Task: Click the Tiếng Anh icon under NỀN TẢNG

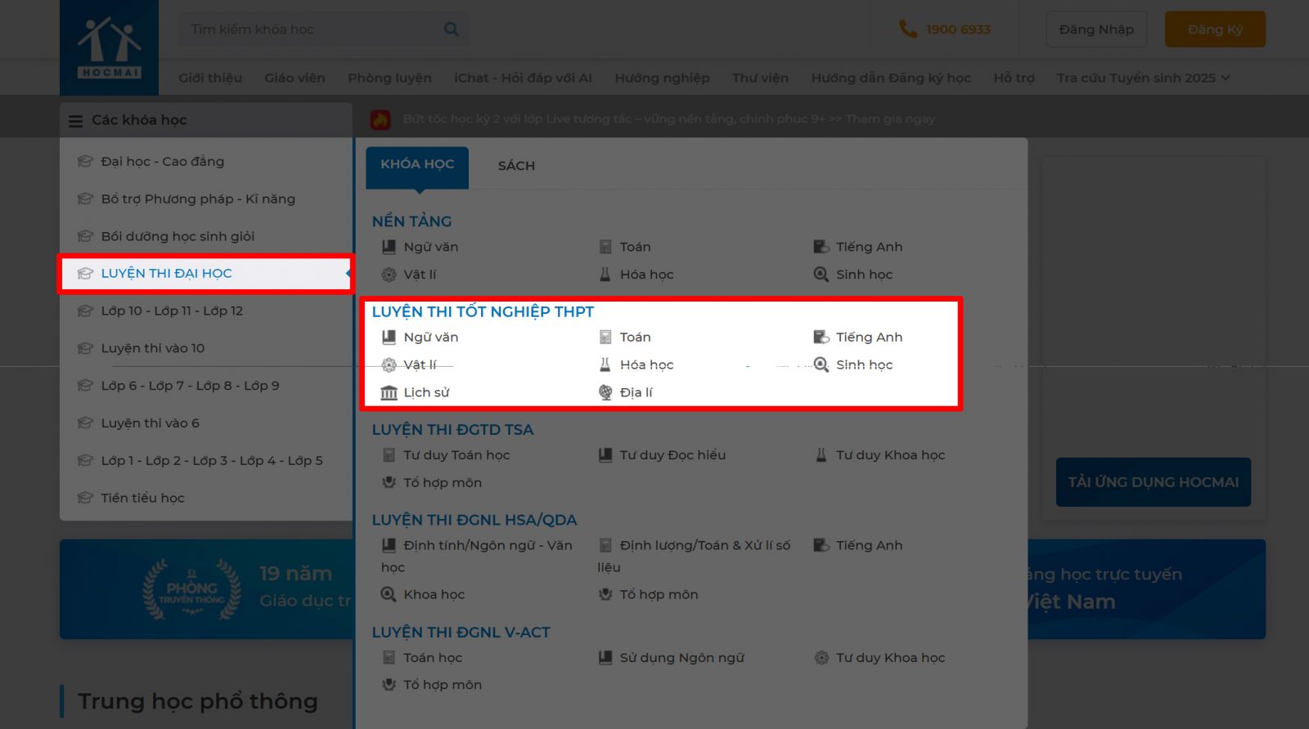Action: coord(821,247)
